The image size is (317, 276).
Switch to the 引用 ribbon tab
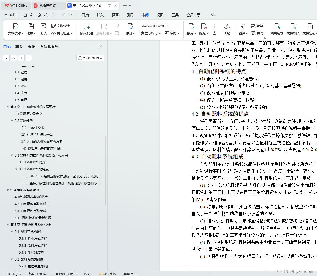click(130, 15)
